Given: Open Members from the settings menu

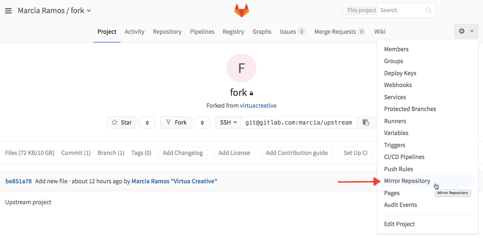Looking at the screenshot, I should click(x=396, y=49).
